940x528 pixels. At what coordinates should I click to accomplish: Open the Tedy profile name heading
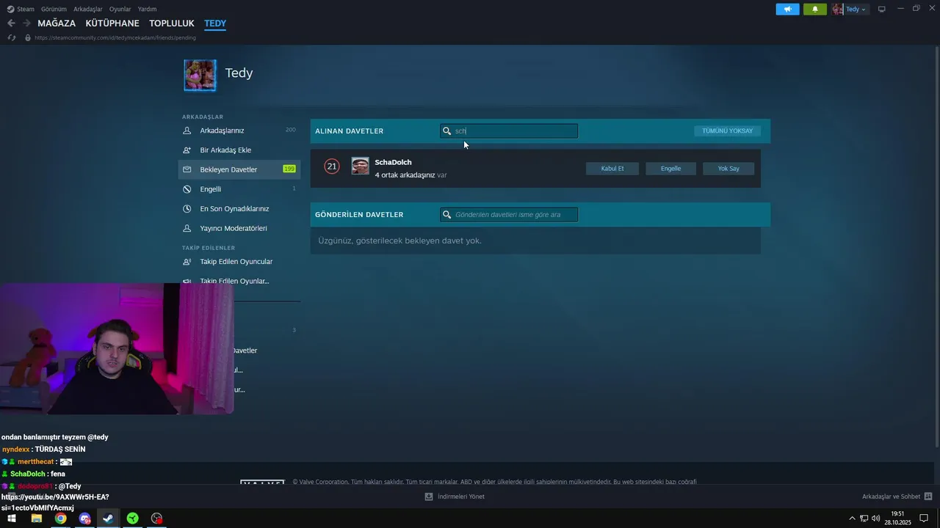(239, 73)
